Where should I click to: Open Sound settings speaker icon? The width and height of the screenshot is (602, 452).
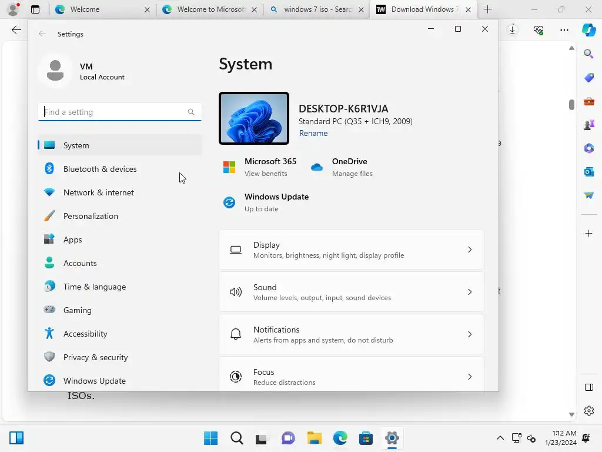tap(236, 292)
